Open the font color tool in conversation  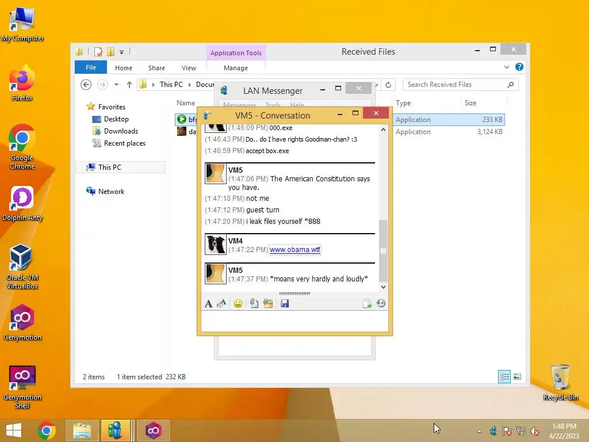pos(221,303)
